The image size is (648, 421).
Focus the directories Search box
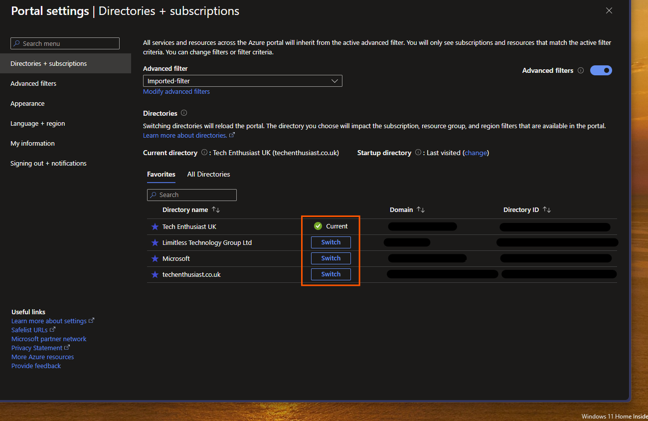click(192, 195)
